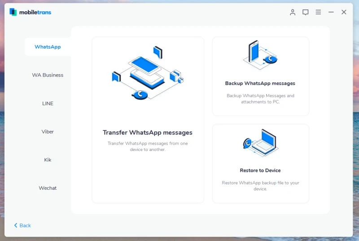Select the WhatsApp sidebar tab

point(48,47)
